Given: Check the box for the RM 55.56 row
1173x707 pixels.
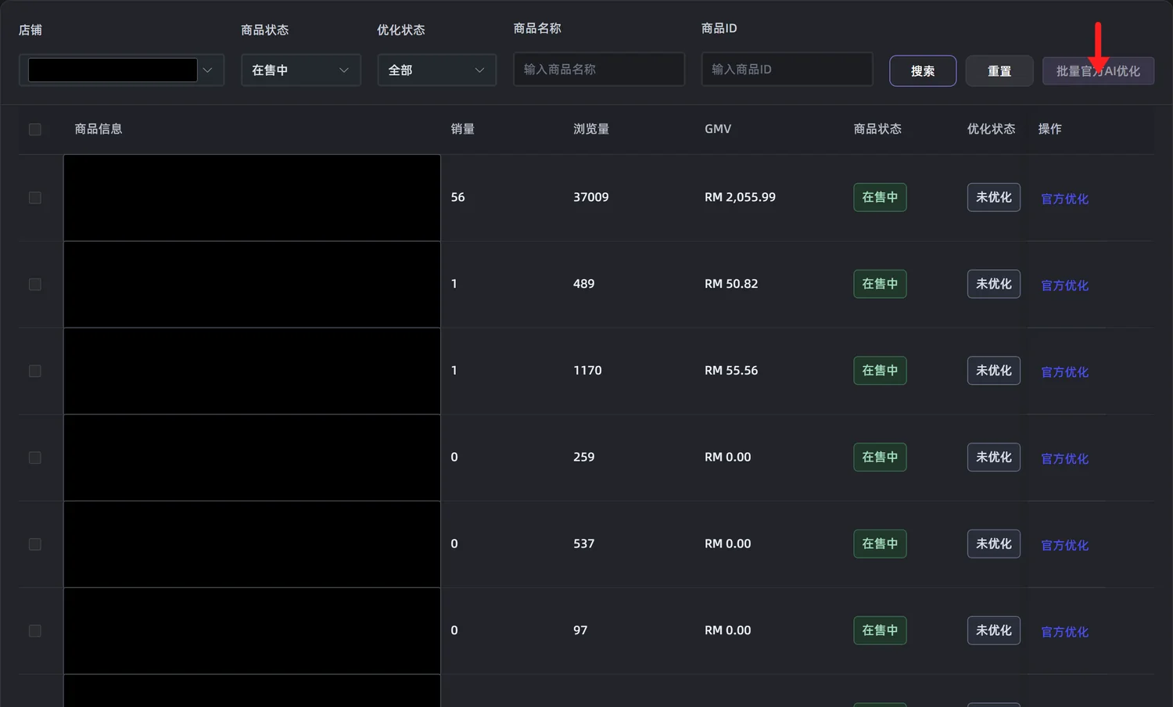Looking at the screenshot, I should pos(35,371).
